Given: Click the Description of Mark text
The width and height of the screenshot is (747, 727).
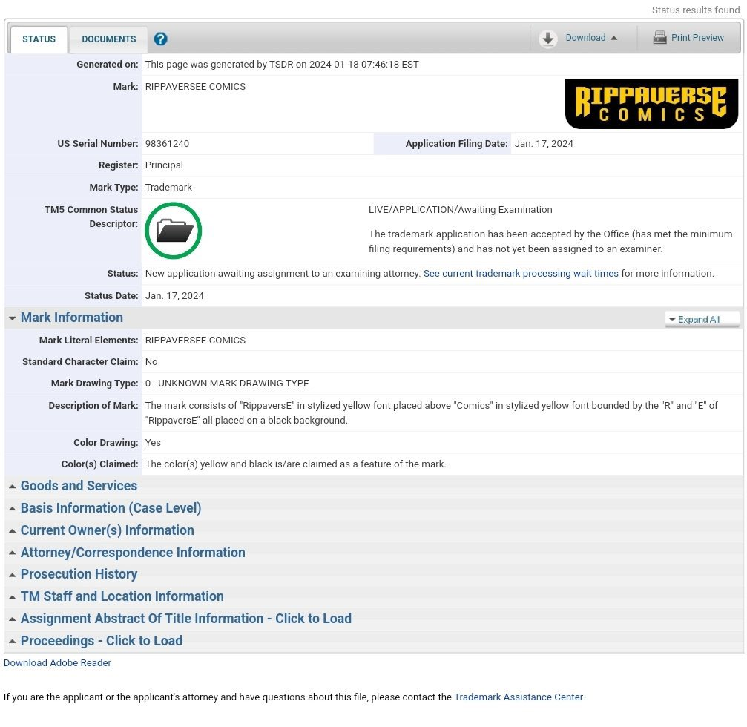Looking at the screenshot, I should [x=431, y=412].
